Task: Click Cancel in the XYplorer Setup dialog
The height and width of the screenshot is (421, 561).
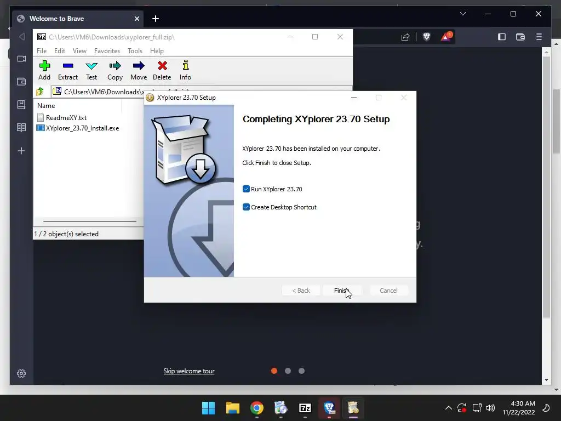Action: click(388, 291)
